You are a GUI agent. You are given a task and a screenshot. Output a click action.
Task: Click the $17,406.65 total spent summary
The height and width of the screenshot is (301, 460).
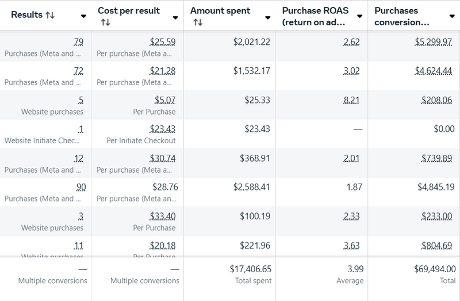(x=245, y=269)
